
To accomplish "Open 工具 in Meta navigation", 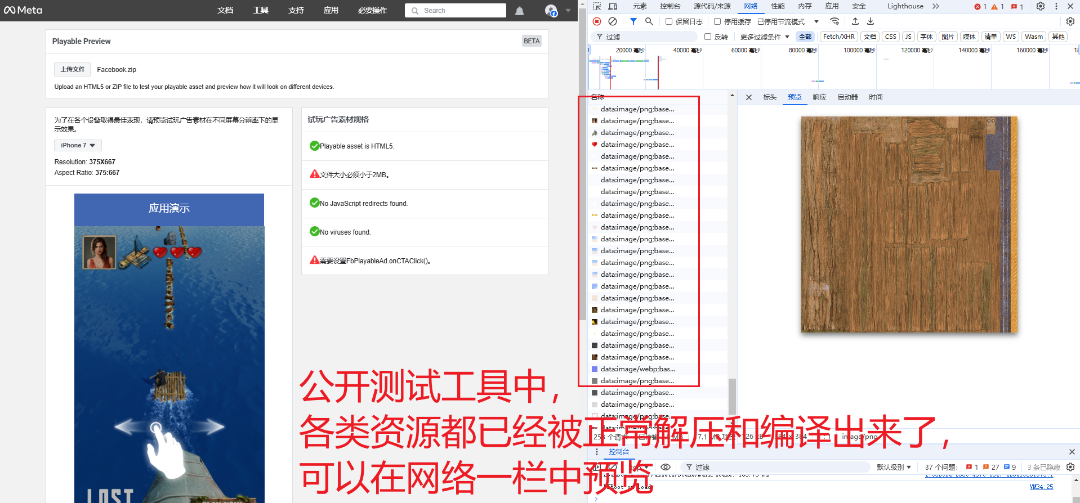I will [261, 11].
